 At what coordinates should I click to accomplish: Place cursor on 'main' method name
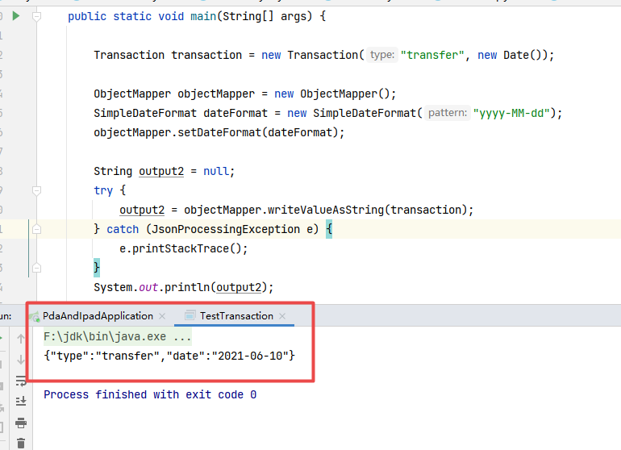pos(203,17)
